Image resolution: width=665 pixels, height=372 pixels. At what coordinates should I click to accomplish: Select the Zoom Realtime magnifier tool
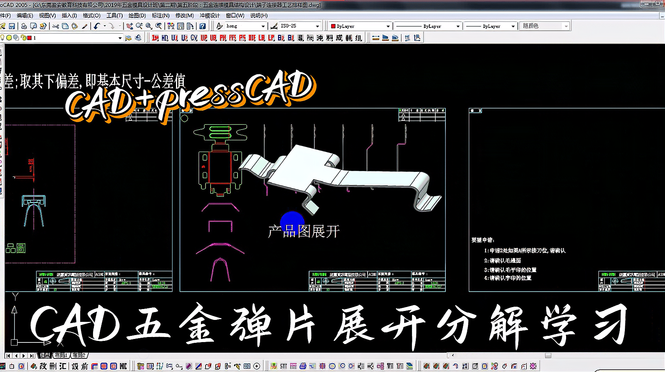[139, 26]
